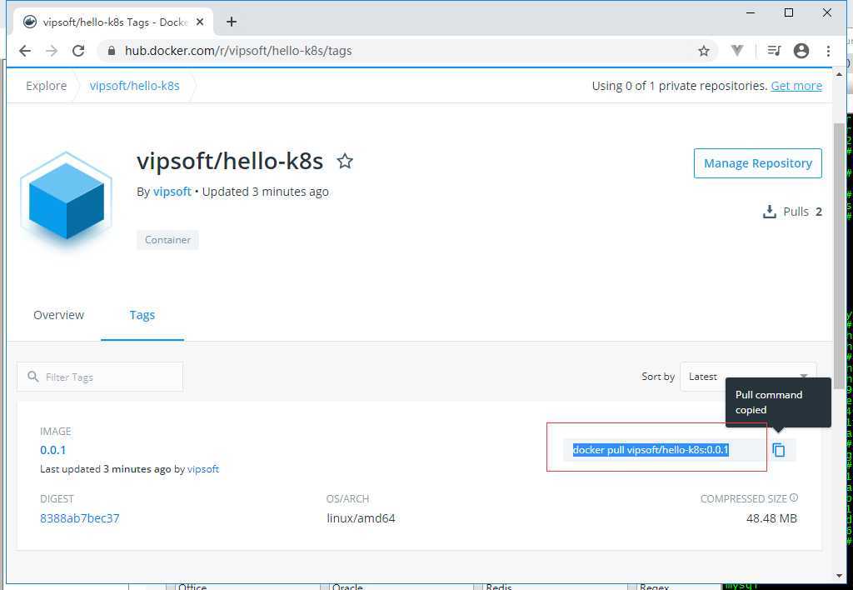This screenshot has width=853, height=590.
Task: Open image tag 0.0.1 link
Action: tap(52, 450)
